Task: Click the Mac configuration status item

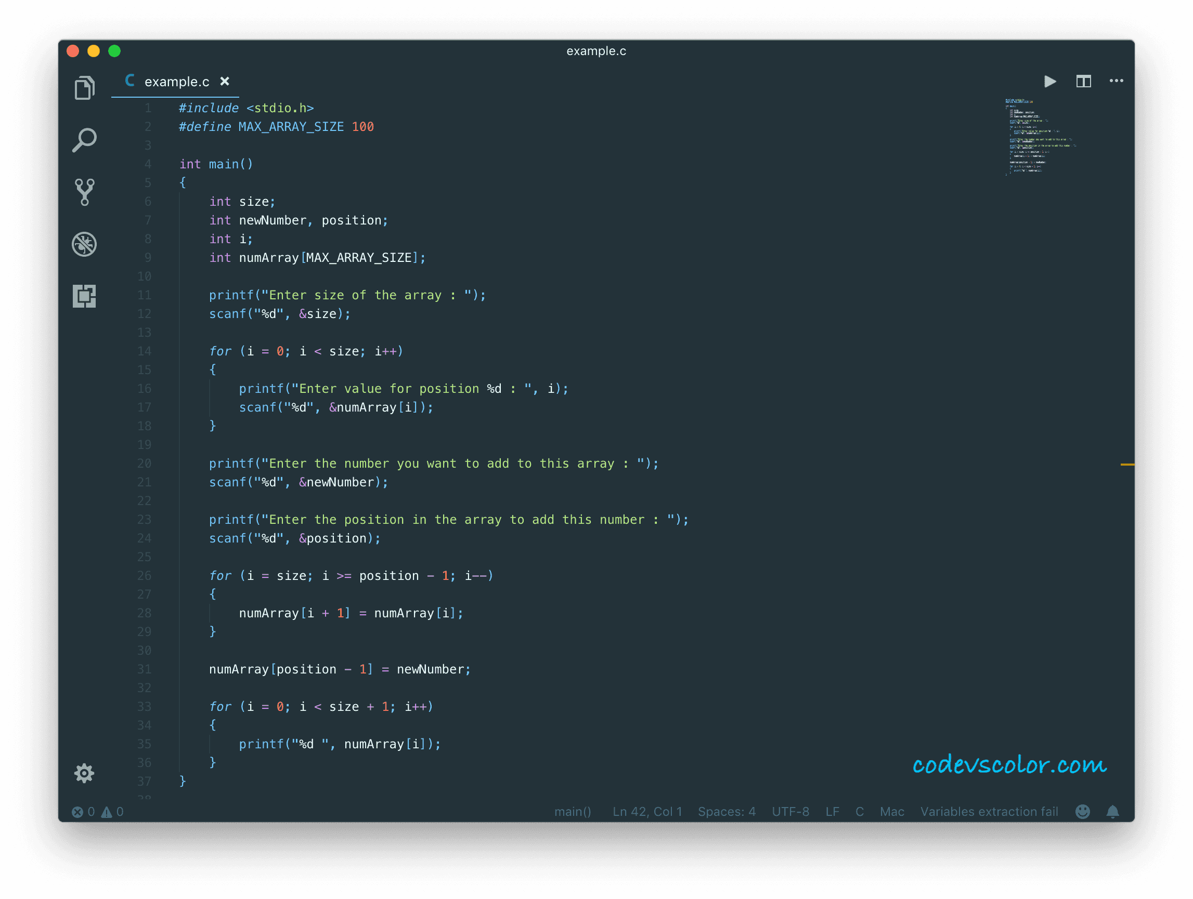Action: [x=891, y=812]
